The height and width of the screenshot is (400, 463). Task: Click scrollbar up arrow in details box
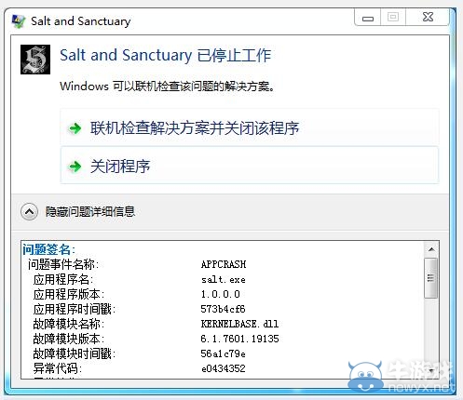point(431,249)
